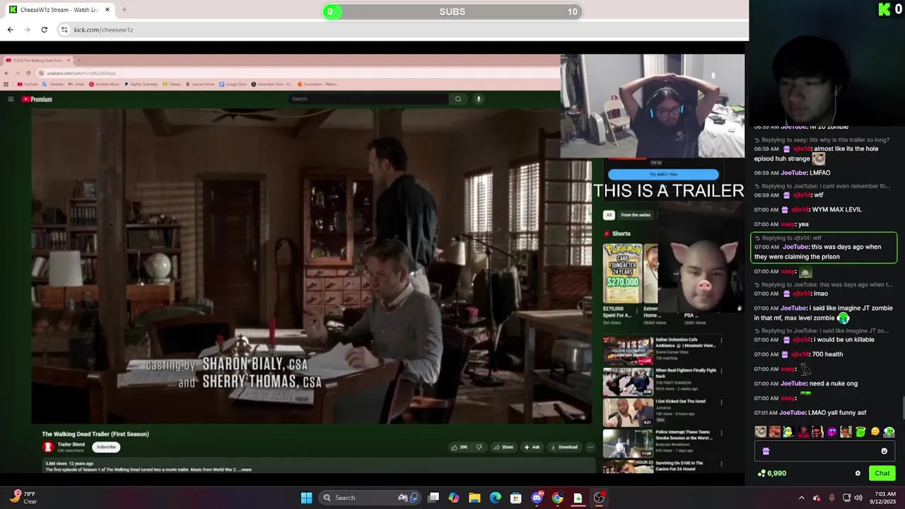Download the trailer video
Screen dimensions: 905x509
coord(564,447)
